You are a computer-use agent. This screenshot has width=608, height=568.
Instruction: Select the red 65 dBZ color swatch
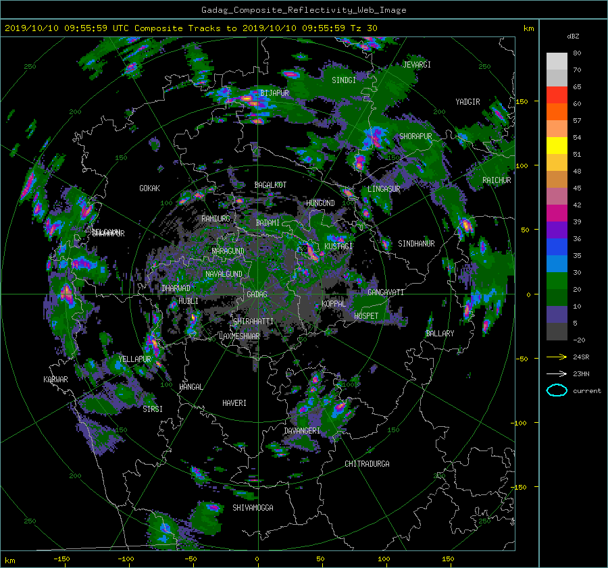pyautogui.click(x=557, y=95)
